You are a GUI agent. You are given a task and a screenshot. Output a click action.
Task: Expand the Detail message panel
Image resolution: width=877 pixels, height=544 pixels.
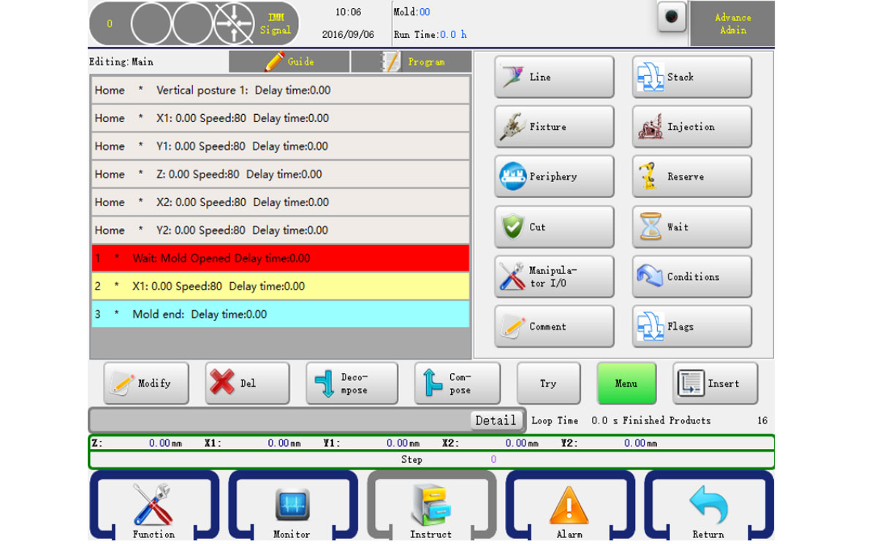496,420
